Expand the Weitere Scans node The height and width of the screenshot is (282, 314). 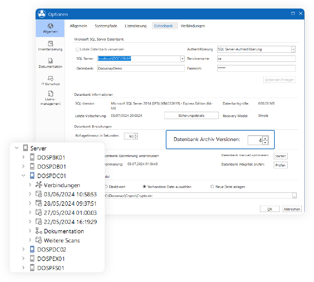point(30,240)
